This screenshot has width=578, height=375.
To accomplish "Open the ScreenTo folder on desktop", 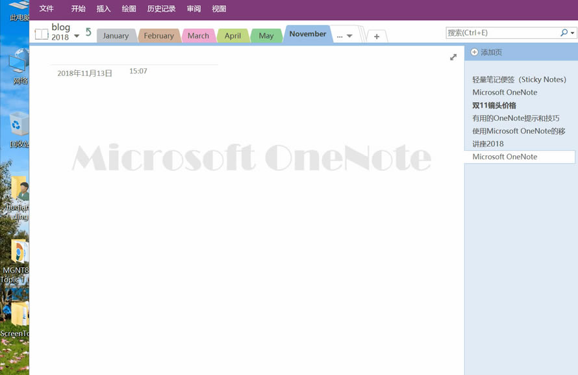I will (x=17, y=320).
